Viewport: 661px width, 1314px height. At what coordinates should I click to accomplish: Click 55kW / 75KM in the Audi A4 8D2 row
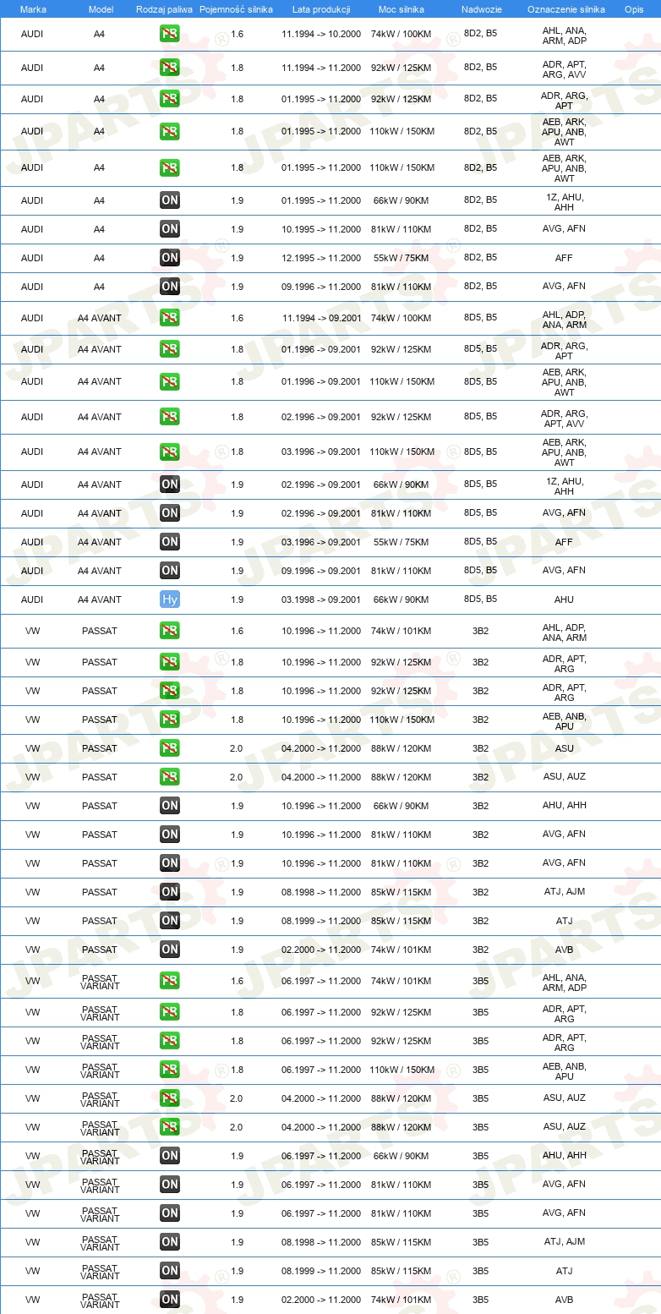(401, 258)
